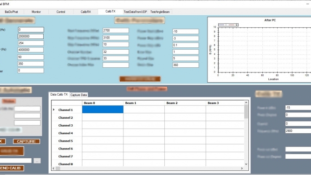This screenshot has width=311, height=175.
Task: Click the channel number field showing 32
Action: point(116,52)
